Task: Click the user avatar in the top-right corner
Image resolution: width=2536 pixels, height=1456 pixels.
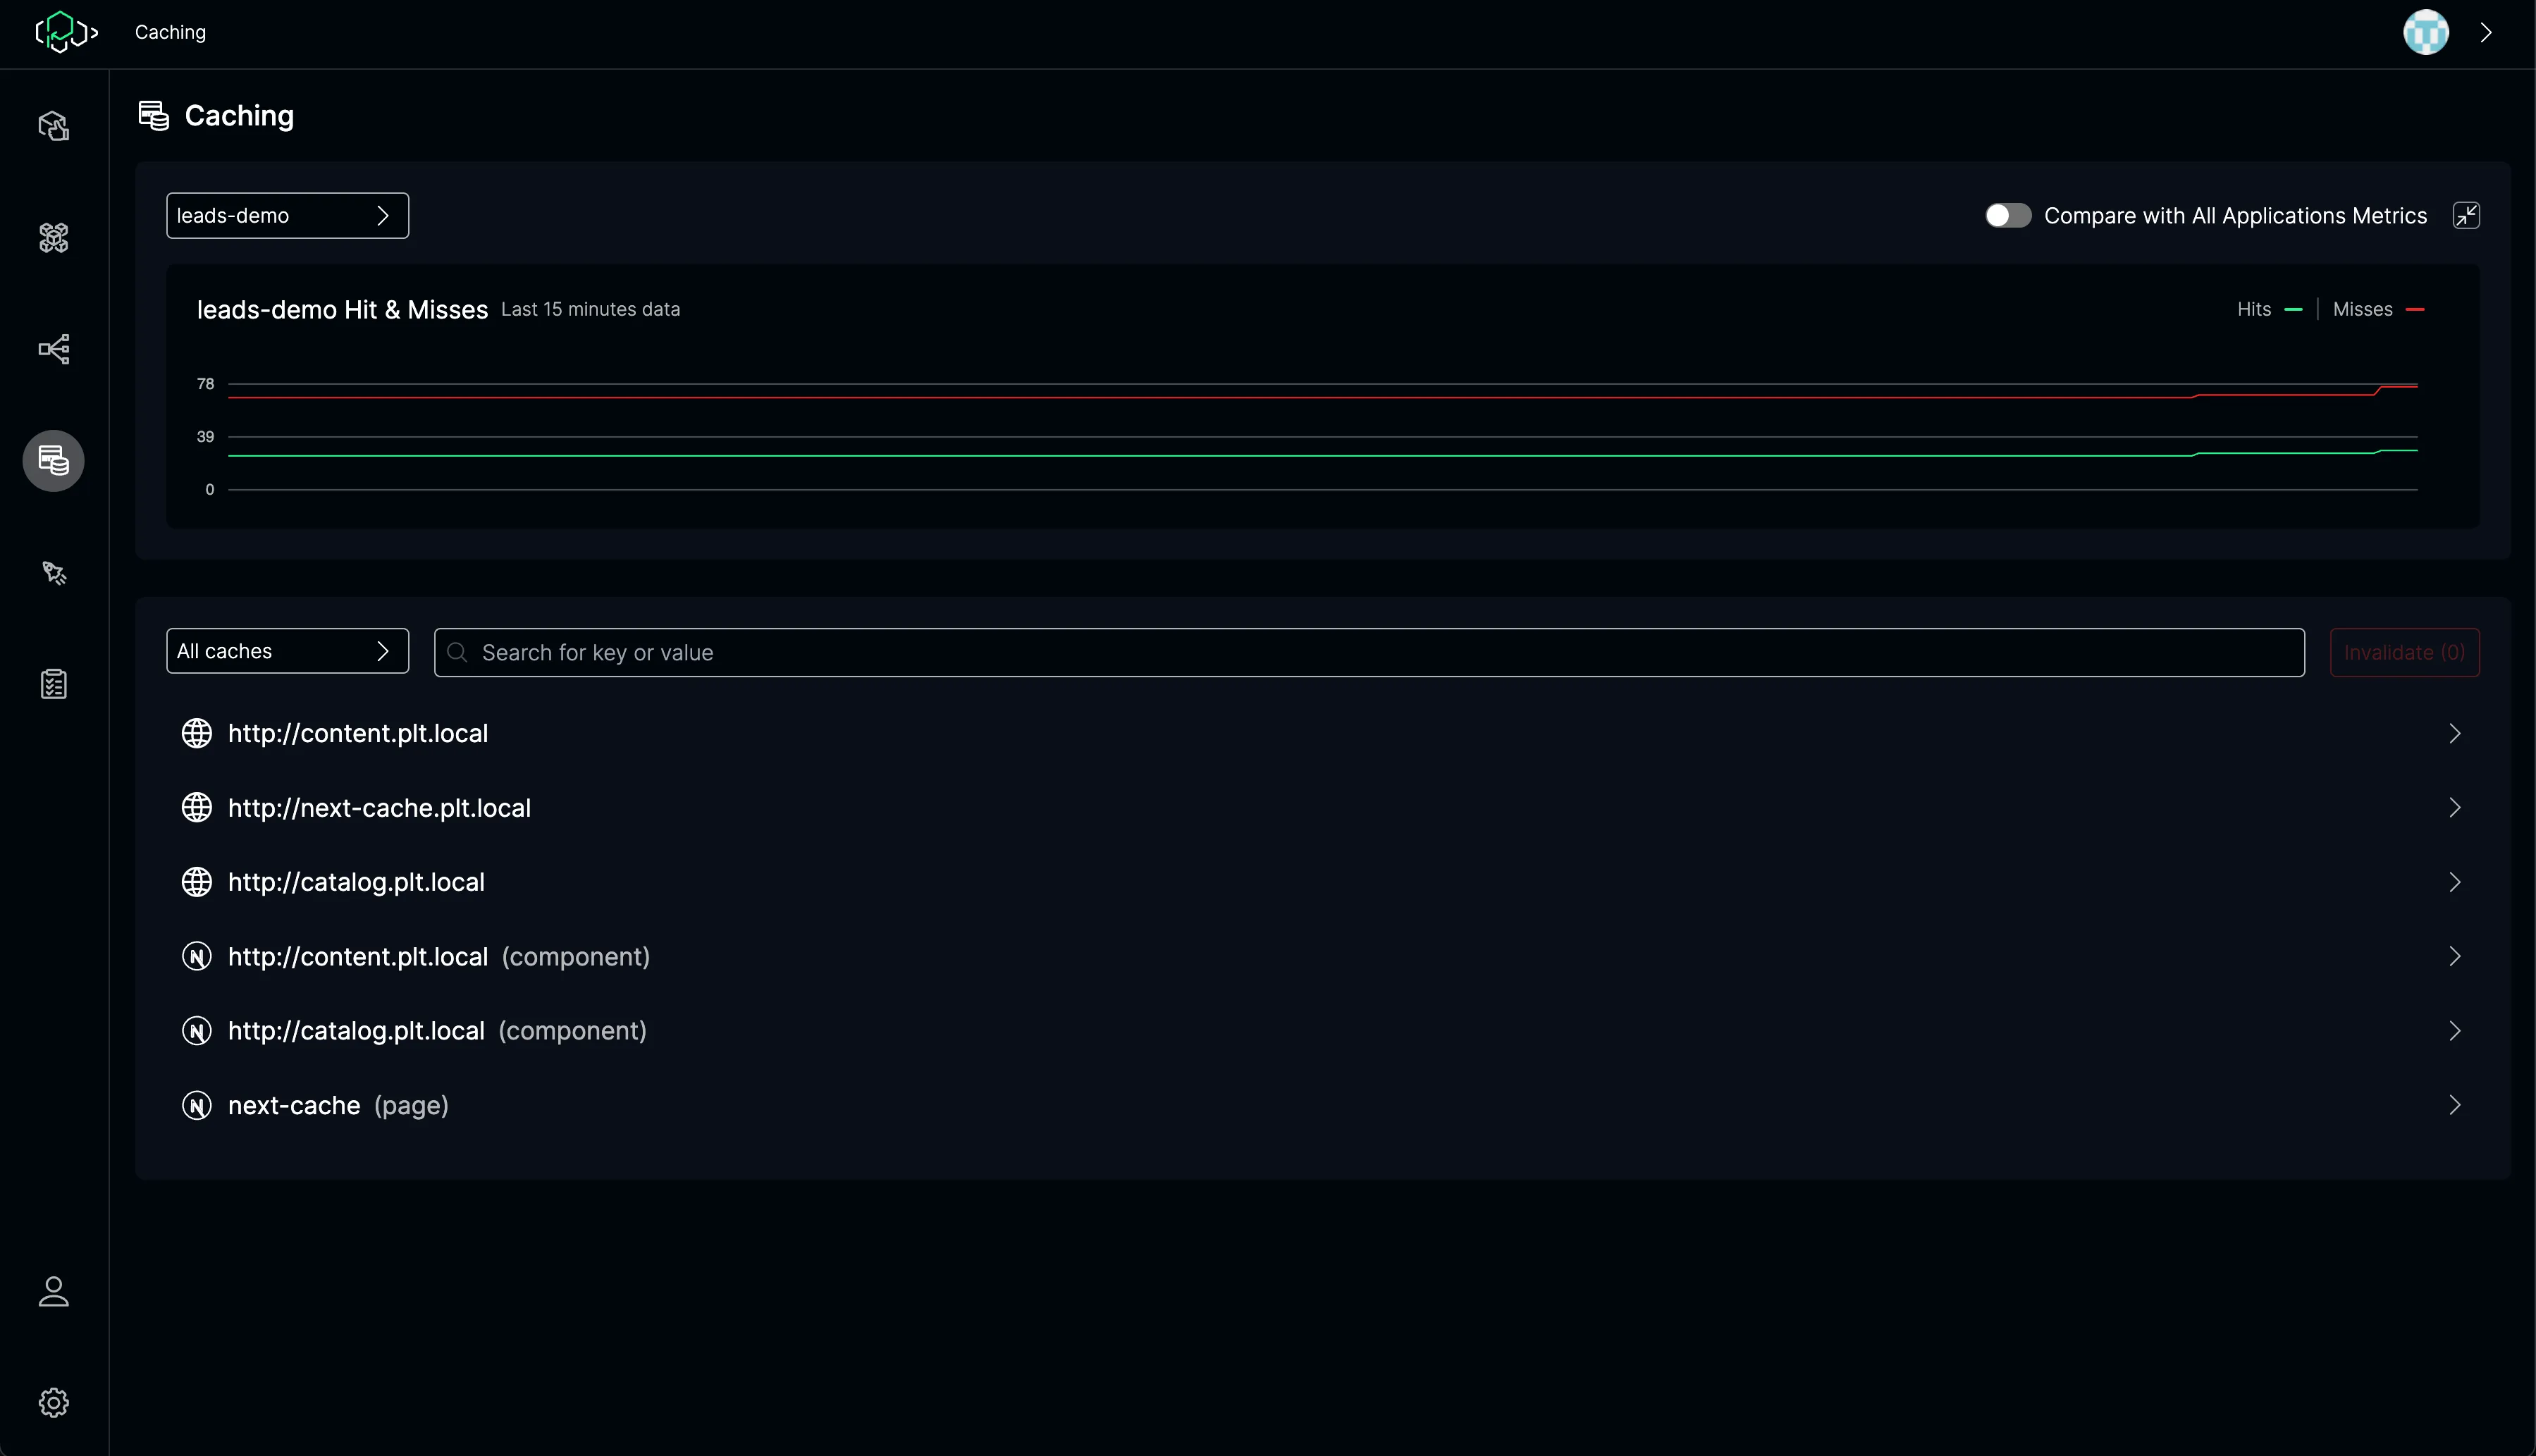Action: 2425,32
